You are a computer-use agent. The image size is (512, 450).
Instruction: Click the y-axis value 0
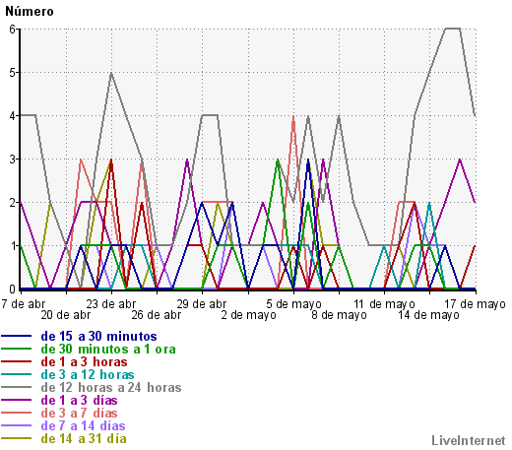click(13, 289)
